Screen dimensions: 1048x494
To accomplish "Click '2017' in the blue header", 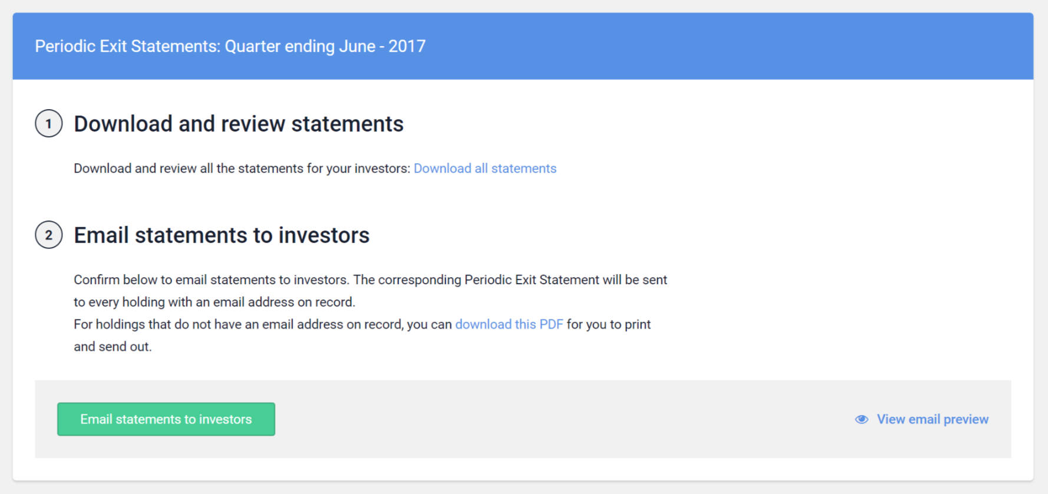I will [x=407, y=47].
